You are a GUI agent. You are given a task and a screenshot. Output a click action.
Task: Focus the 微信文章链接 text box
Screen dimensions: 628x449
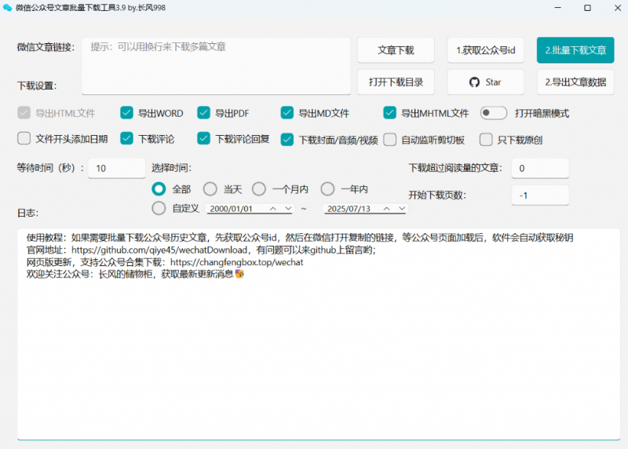pos(217,66)
